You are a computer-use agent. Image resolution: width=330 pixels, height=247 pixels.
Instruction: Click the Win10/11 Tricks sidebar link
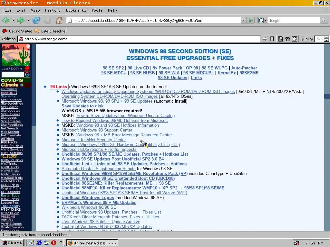coord(12,146)
